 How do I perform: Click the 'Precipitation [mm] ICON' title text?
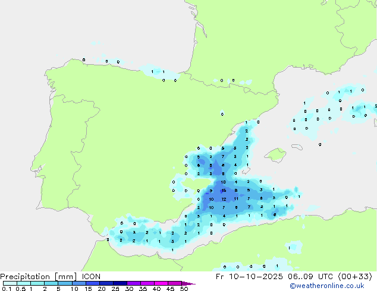pyautogui.click(x=51, y=277)
